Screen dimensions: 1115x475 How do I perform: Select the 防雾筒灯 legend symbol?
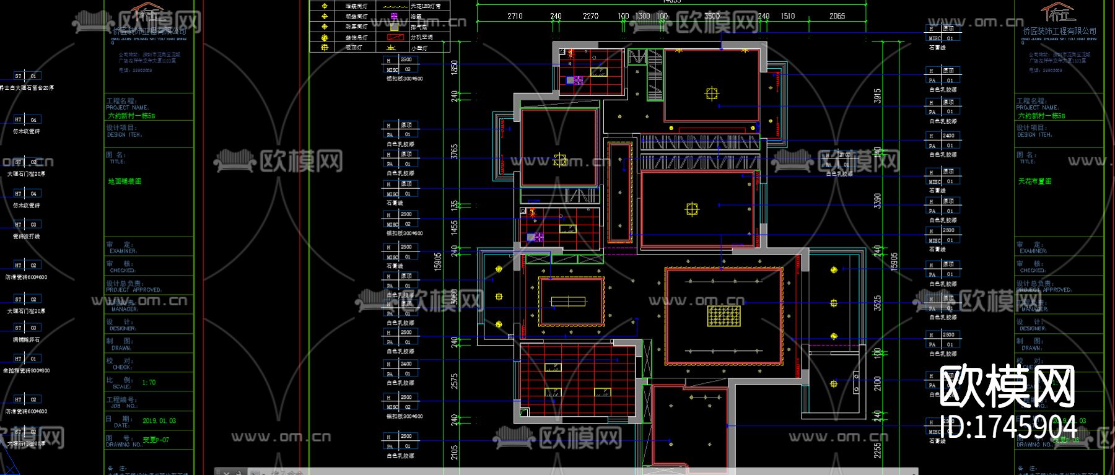[x=324, y=27]
